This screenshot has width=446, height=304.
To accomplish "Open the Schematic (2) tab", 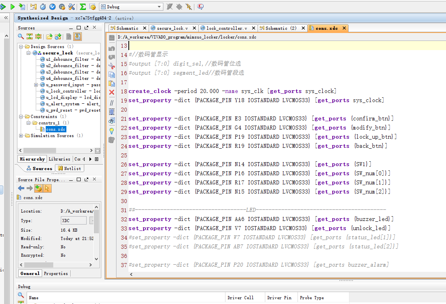I will point(281,28).
